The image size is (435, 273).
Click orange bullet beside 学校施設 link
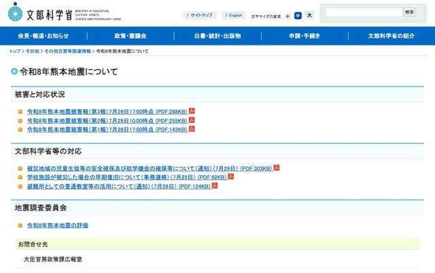(20, 177)
